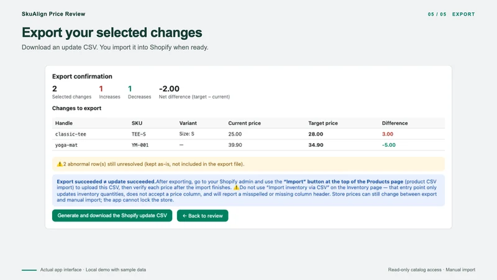Click the 'Current price' column header
The image size is (497, 280).
(x=244, y=123)
